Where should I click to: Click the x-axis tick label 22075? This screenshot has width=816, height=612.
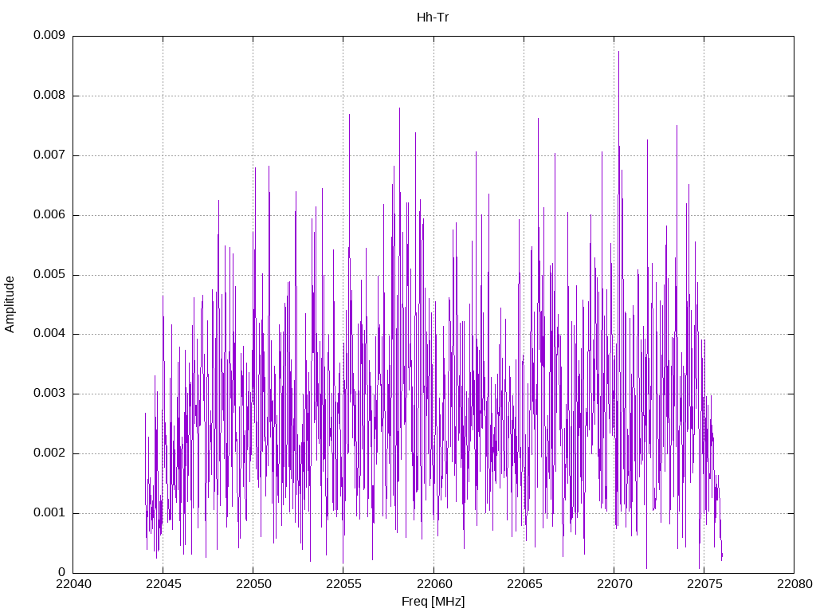(x=704, y=584)
